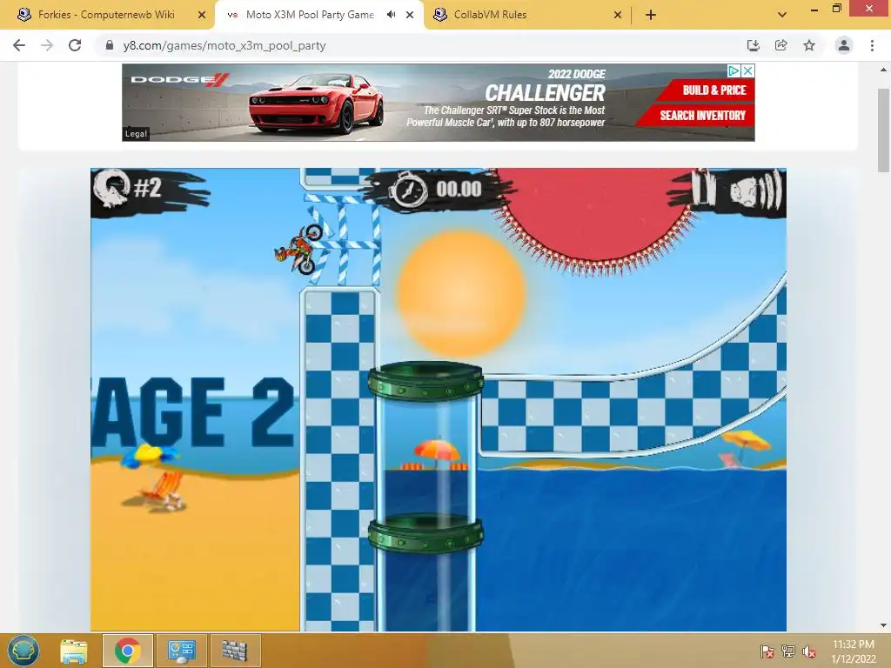Click the 2022 Dodge Challenger headline text
The height and width of the screenshot is (668, 891).
coord(546,86)
